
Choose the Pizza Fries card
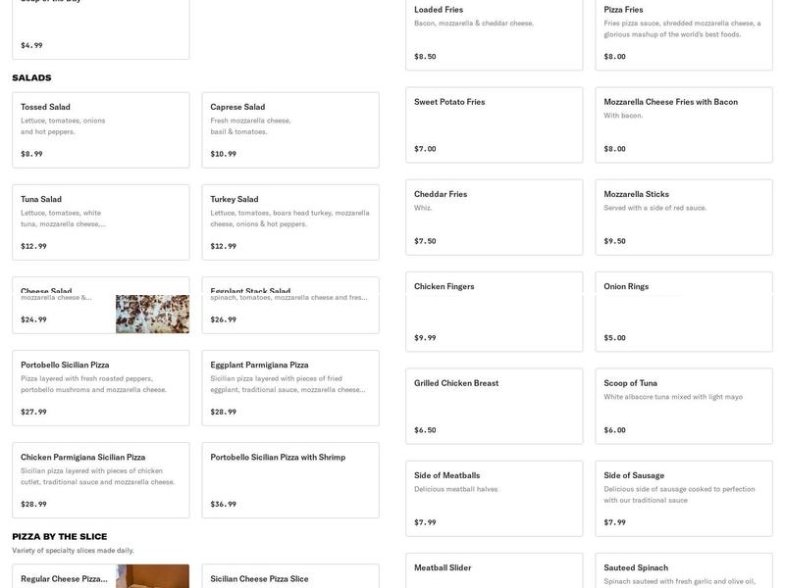pyautogui.click(x=683, y=32)
